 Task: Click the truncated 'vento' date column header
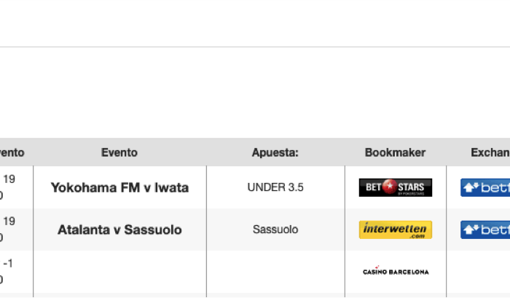(12, 152)
